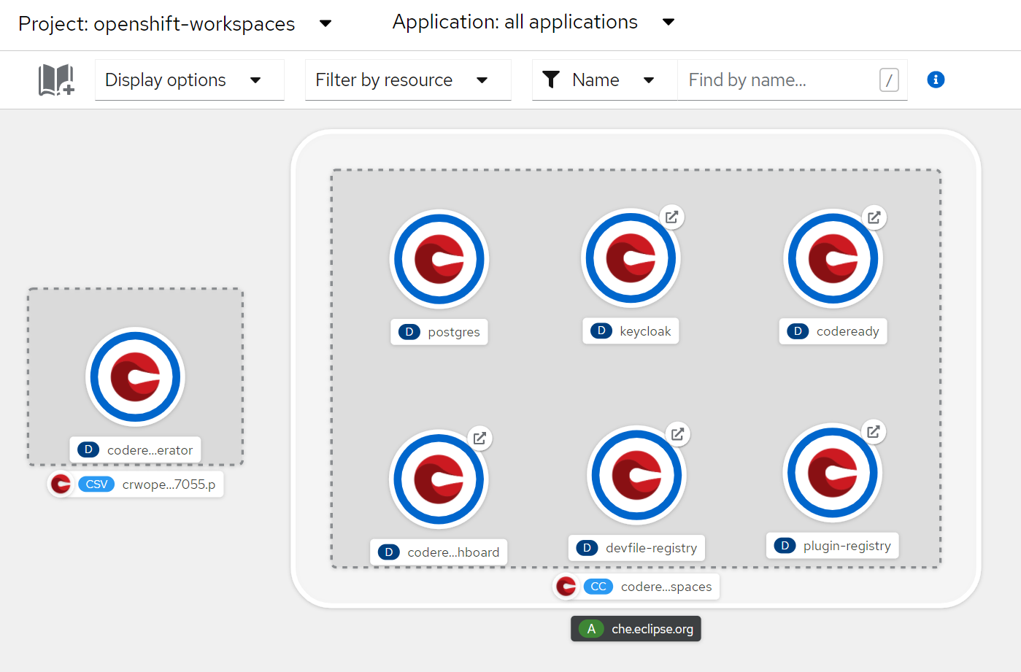The width and height of the screenshot is (1021, 672).
Task: Click the codeready label
Action: (x=833, y=331)
